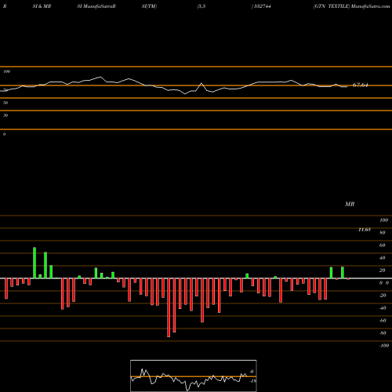This screenshot has height=392, width=392.
Task: Click the RSI axis label 30
Action: 5,115
